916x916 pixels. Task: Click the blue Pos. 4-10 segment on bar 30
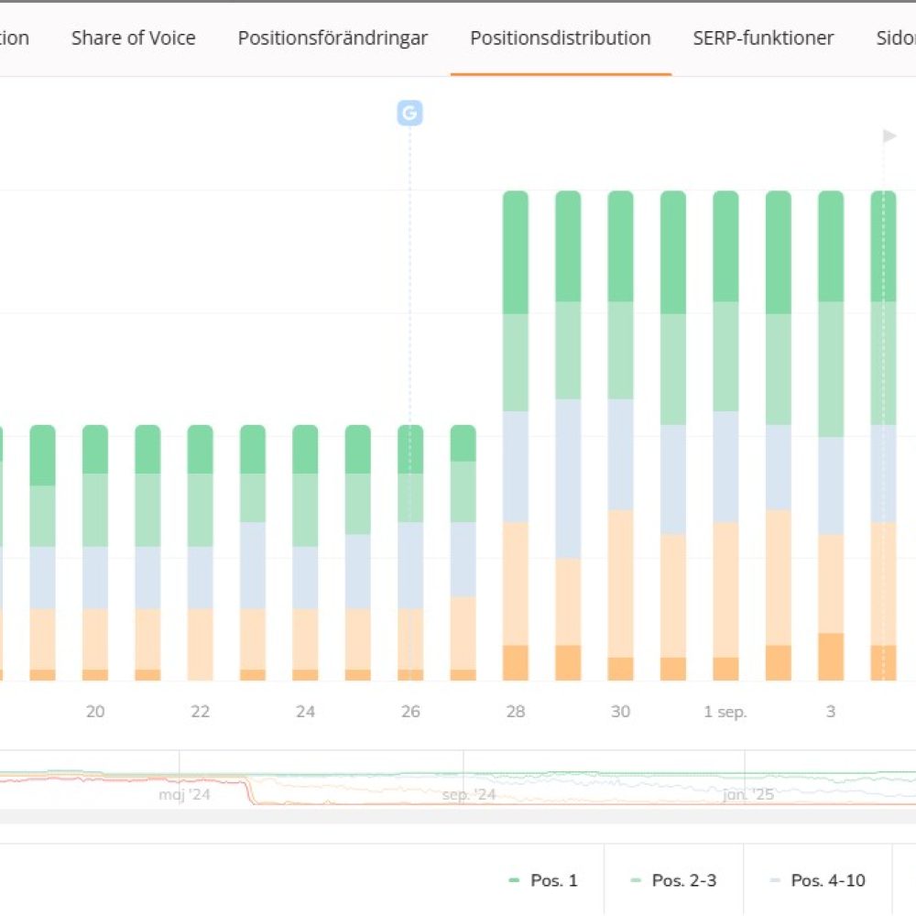[x=620, y=454]
